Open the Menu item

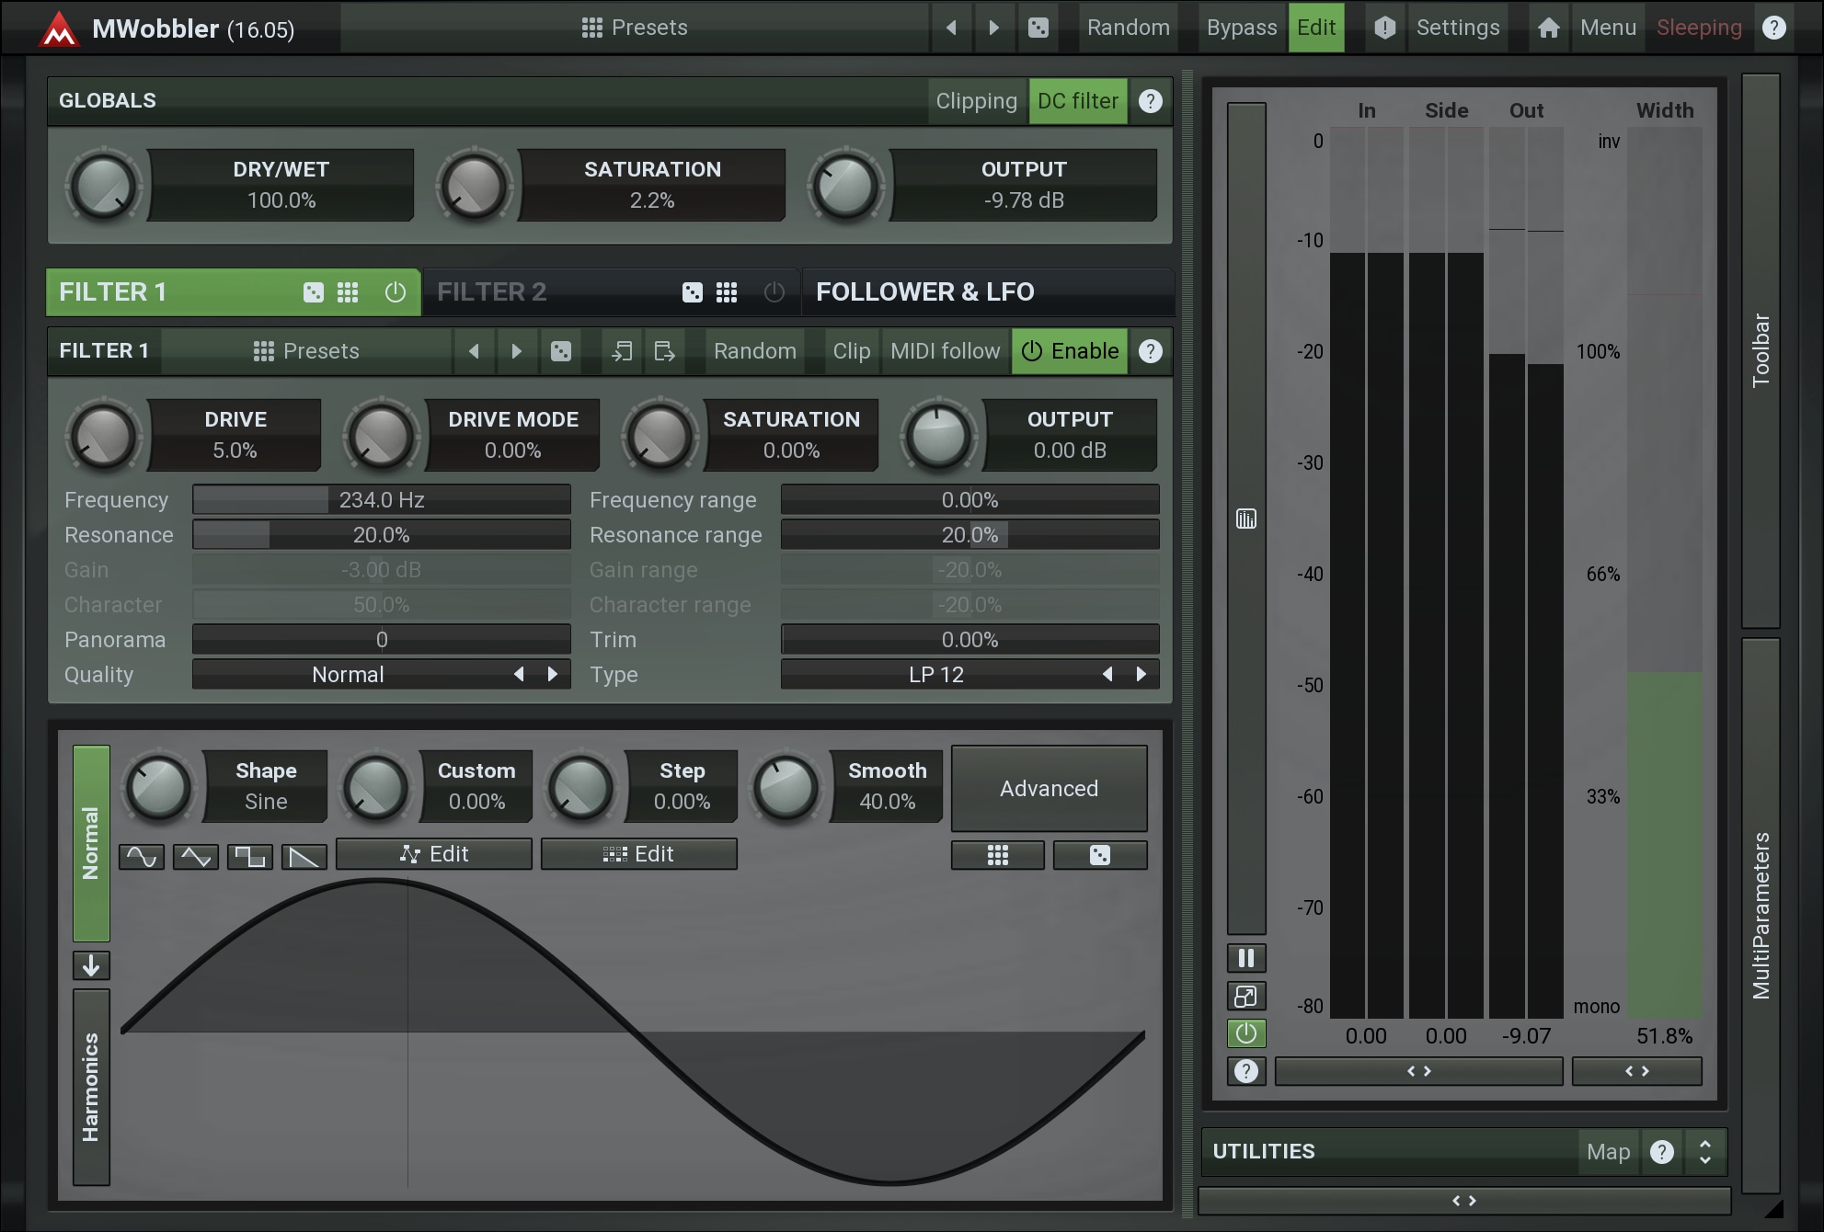coord(1608,28)
